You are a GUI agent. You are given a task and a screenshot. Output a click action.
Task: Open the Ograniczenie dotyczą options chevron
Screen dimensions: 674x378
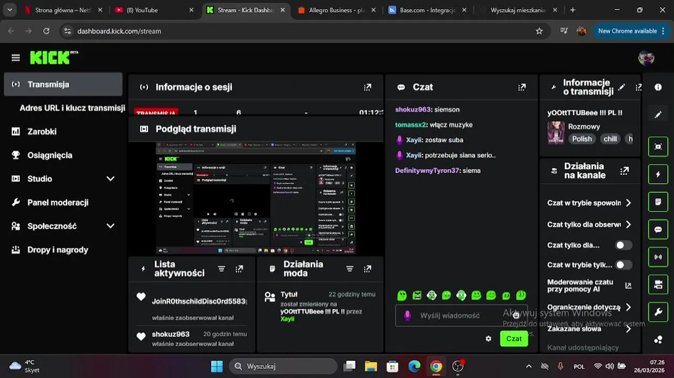point(628,307)
